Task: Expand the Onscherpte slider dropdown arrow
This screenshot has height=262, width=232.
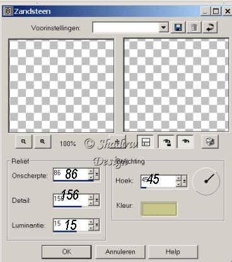Action: click(97, 174)
